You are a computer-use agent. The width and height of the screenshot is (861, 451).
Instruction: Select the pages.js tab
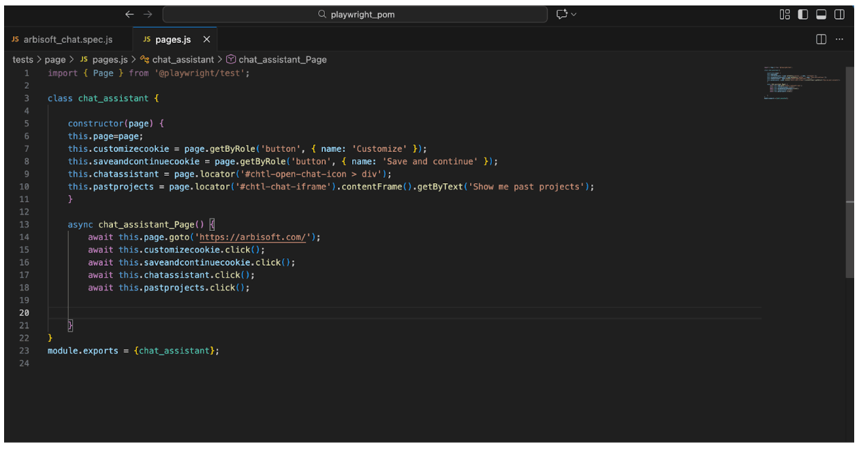[x=173, y=39]
